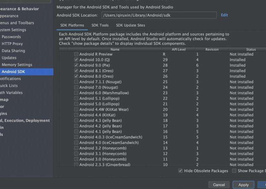Sort table by Name column header
Image resolution: width=266 pixels, height=189 pixels.
(115, 49)
